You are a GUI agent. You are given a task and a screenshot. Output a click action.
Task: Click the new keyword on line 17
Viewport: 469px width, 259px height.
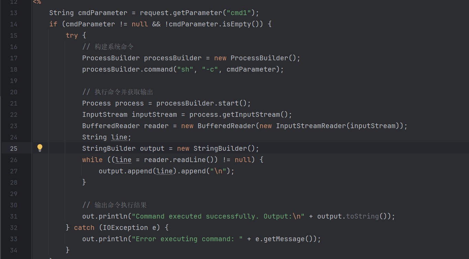(220, 58)
